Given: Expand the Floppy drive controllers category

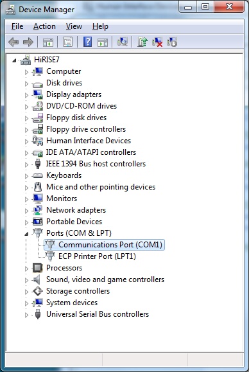Looking at the screenshot, I should click(x=26, y=130).
